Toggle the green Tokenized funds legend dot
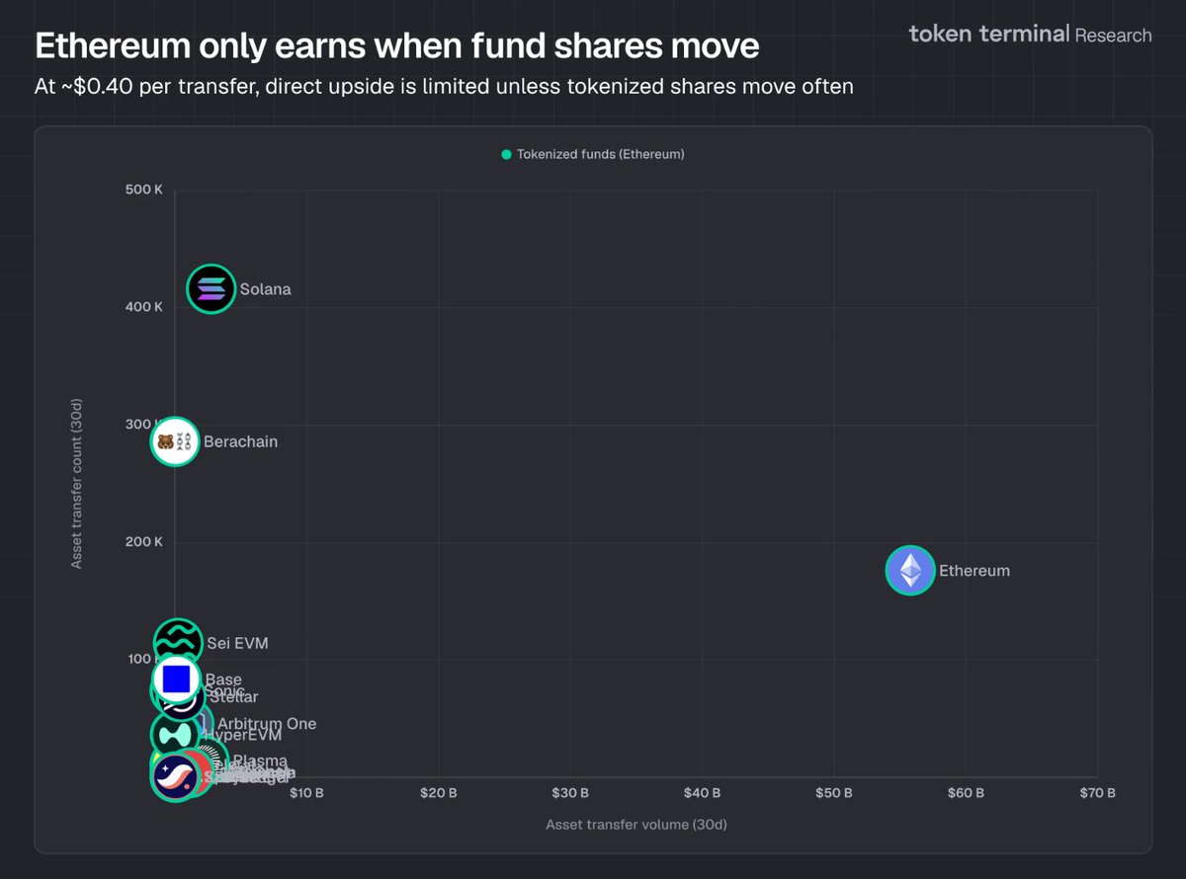Image resolution: width=1186 pixels, height=879 pixels. tap(507, 155)
